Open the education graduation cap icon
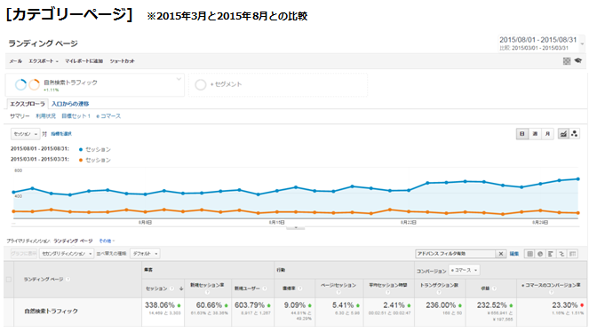This screenshot has width=597, height=332. (578, 61)
